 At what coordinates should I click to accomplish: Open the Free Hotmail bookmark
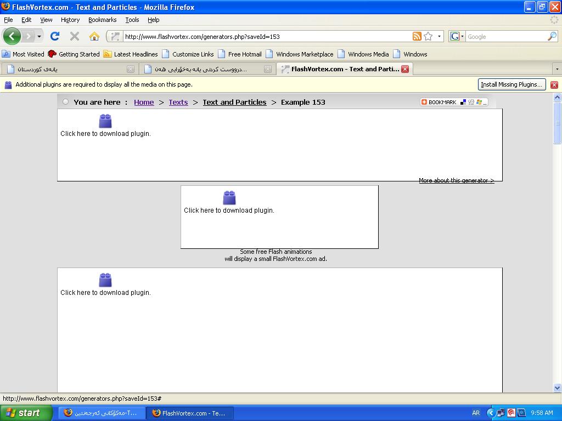point(240,54)
